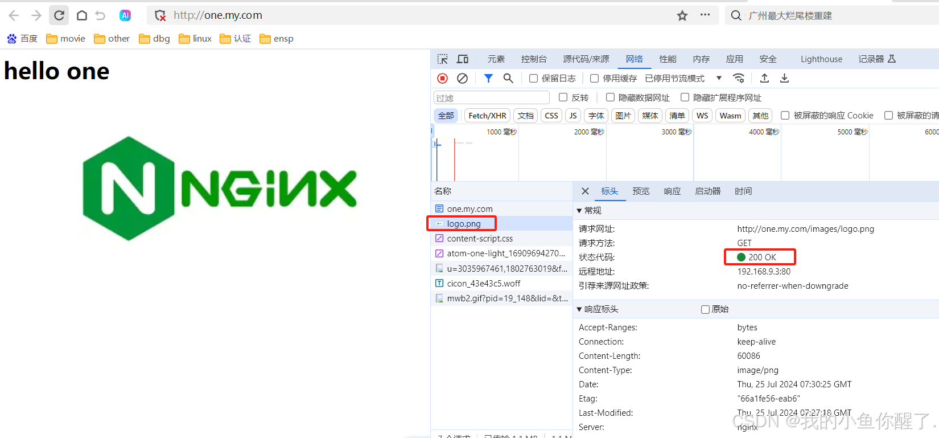Open the AI assistant icon
The width and height of the screenshot is (939, 438).
(x=125, y=15)
